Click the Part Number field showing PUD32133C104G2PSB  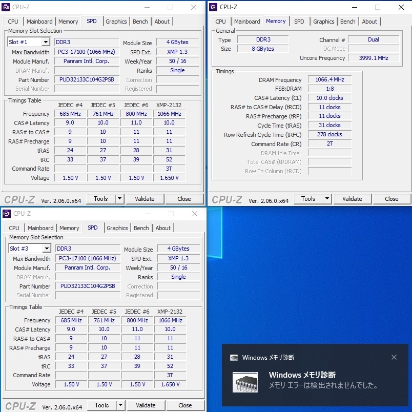(x=86, y=80)
